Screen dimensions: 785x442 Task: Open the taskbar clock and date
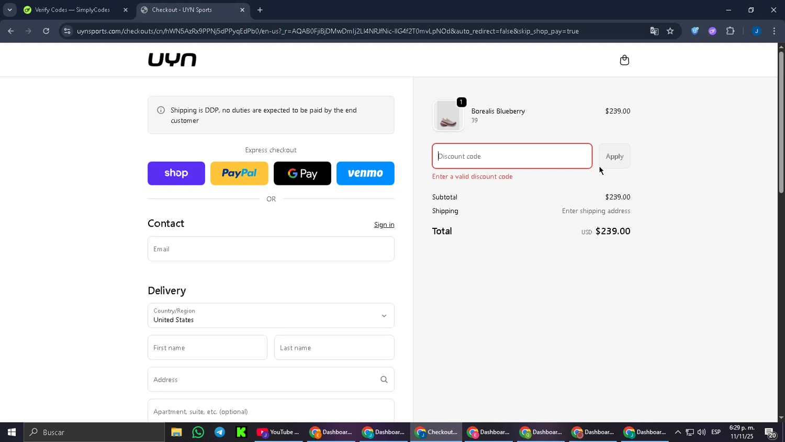pyautogui.click(x=742, y=432)
